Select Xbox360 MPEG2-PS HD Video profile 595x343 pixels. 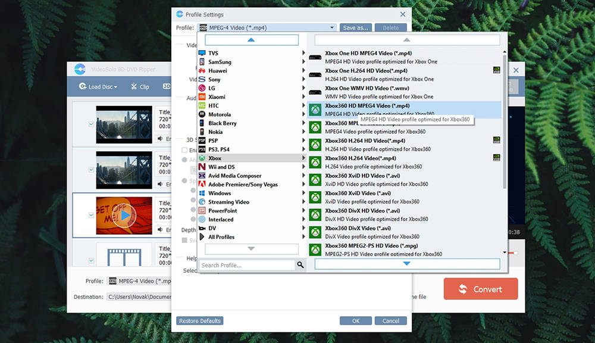(405, 249)
